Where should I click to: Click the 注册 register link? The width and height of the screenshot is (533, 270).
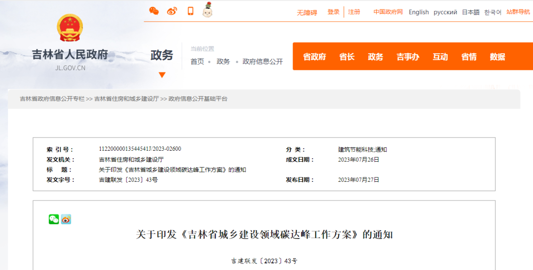click(354, 12)
